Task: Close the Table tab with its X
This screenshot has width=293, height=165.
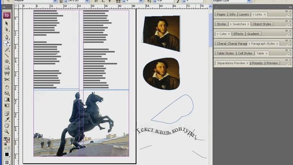Action: [x=266, y=53]
